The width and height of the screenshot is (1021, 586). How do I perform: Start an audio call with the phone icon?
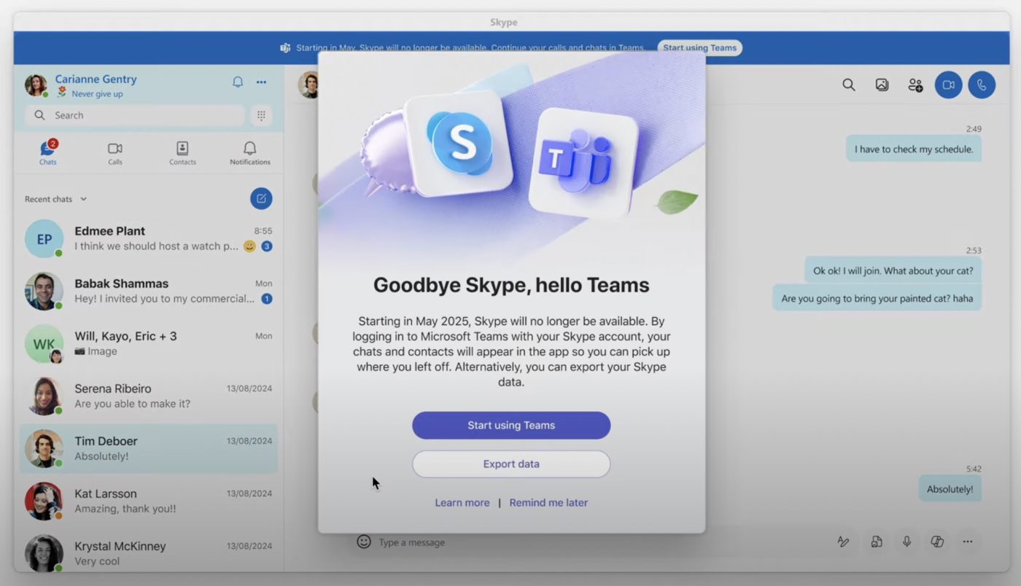point(982,85)
